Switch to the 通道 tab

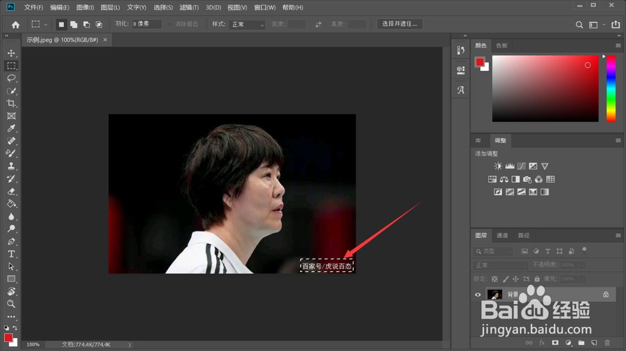502,235
